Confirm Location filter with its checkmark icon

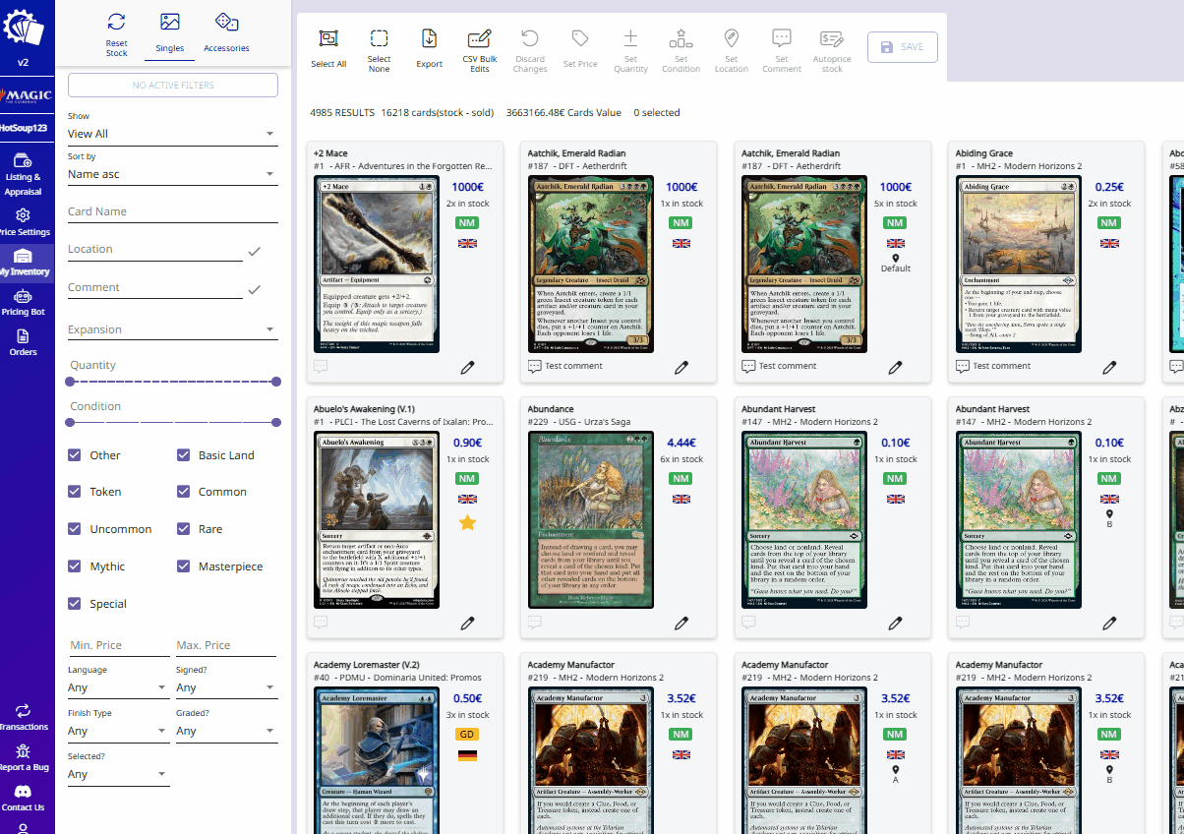[x=255, y=252]
